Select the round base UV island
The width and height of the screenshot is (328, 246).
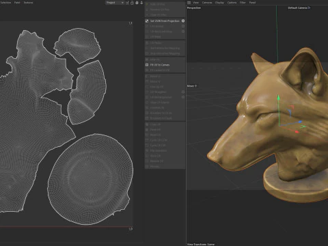pos(90,179)
